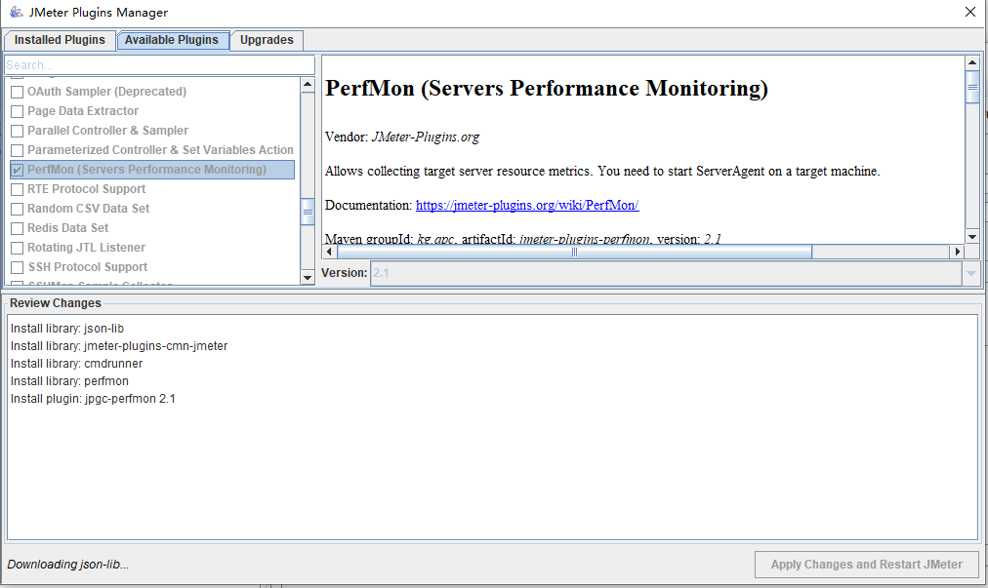988x588 pixels.
Task: Close the JMeter Plugins Manager window
Action: tap(970, 12)
